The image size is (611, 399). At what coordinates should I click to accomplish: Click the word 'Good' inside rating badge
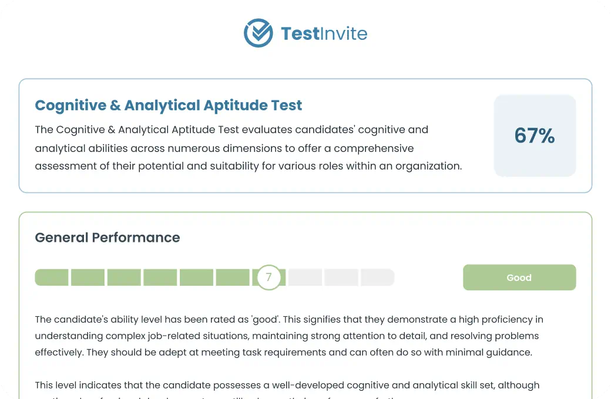tap(519, 278)
